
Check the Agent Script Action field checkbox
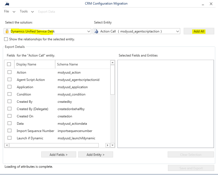(10, 79)
